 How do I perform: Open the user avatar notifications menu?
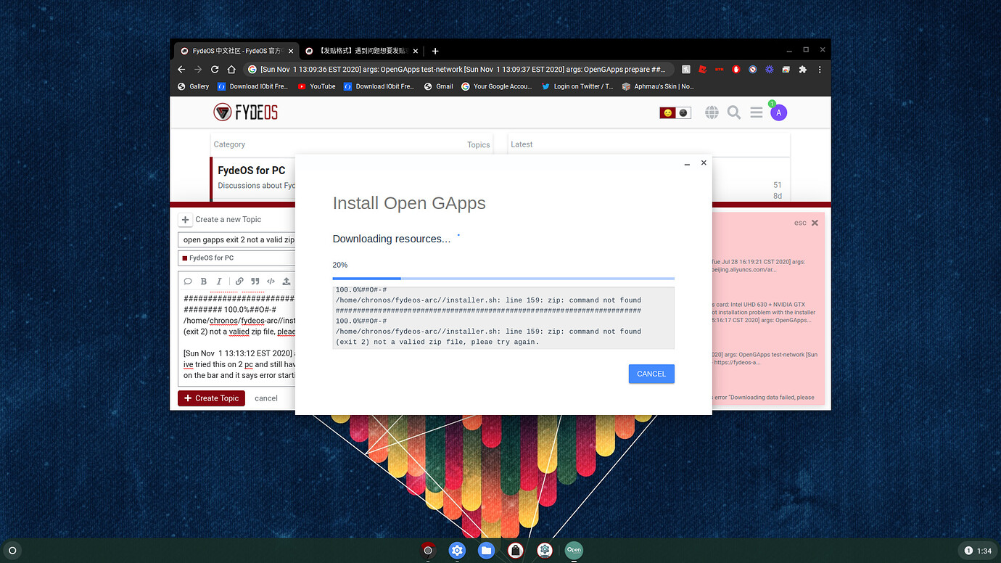(778, 112)
